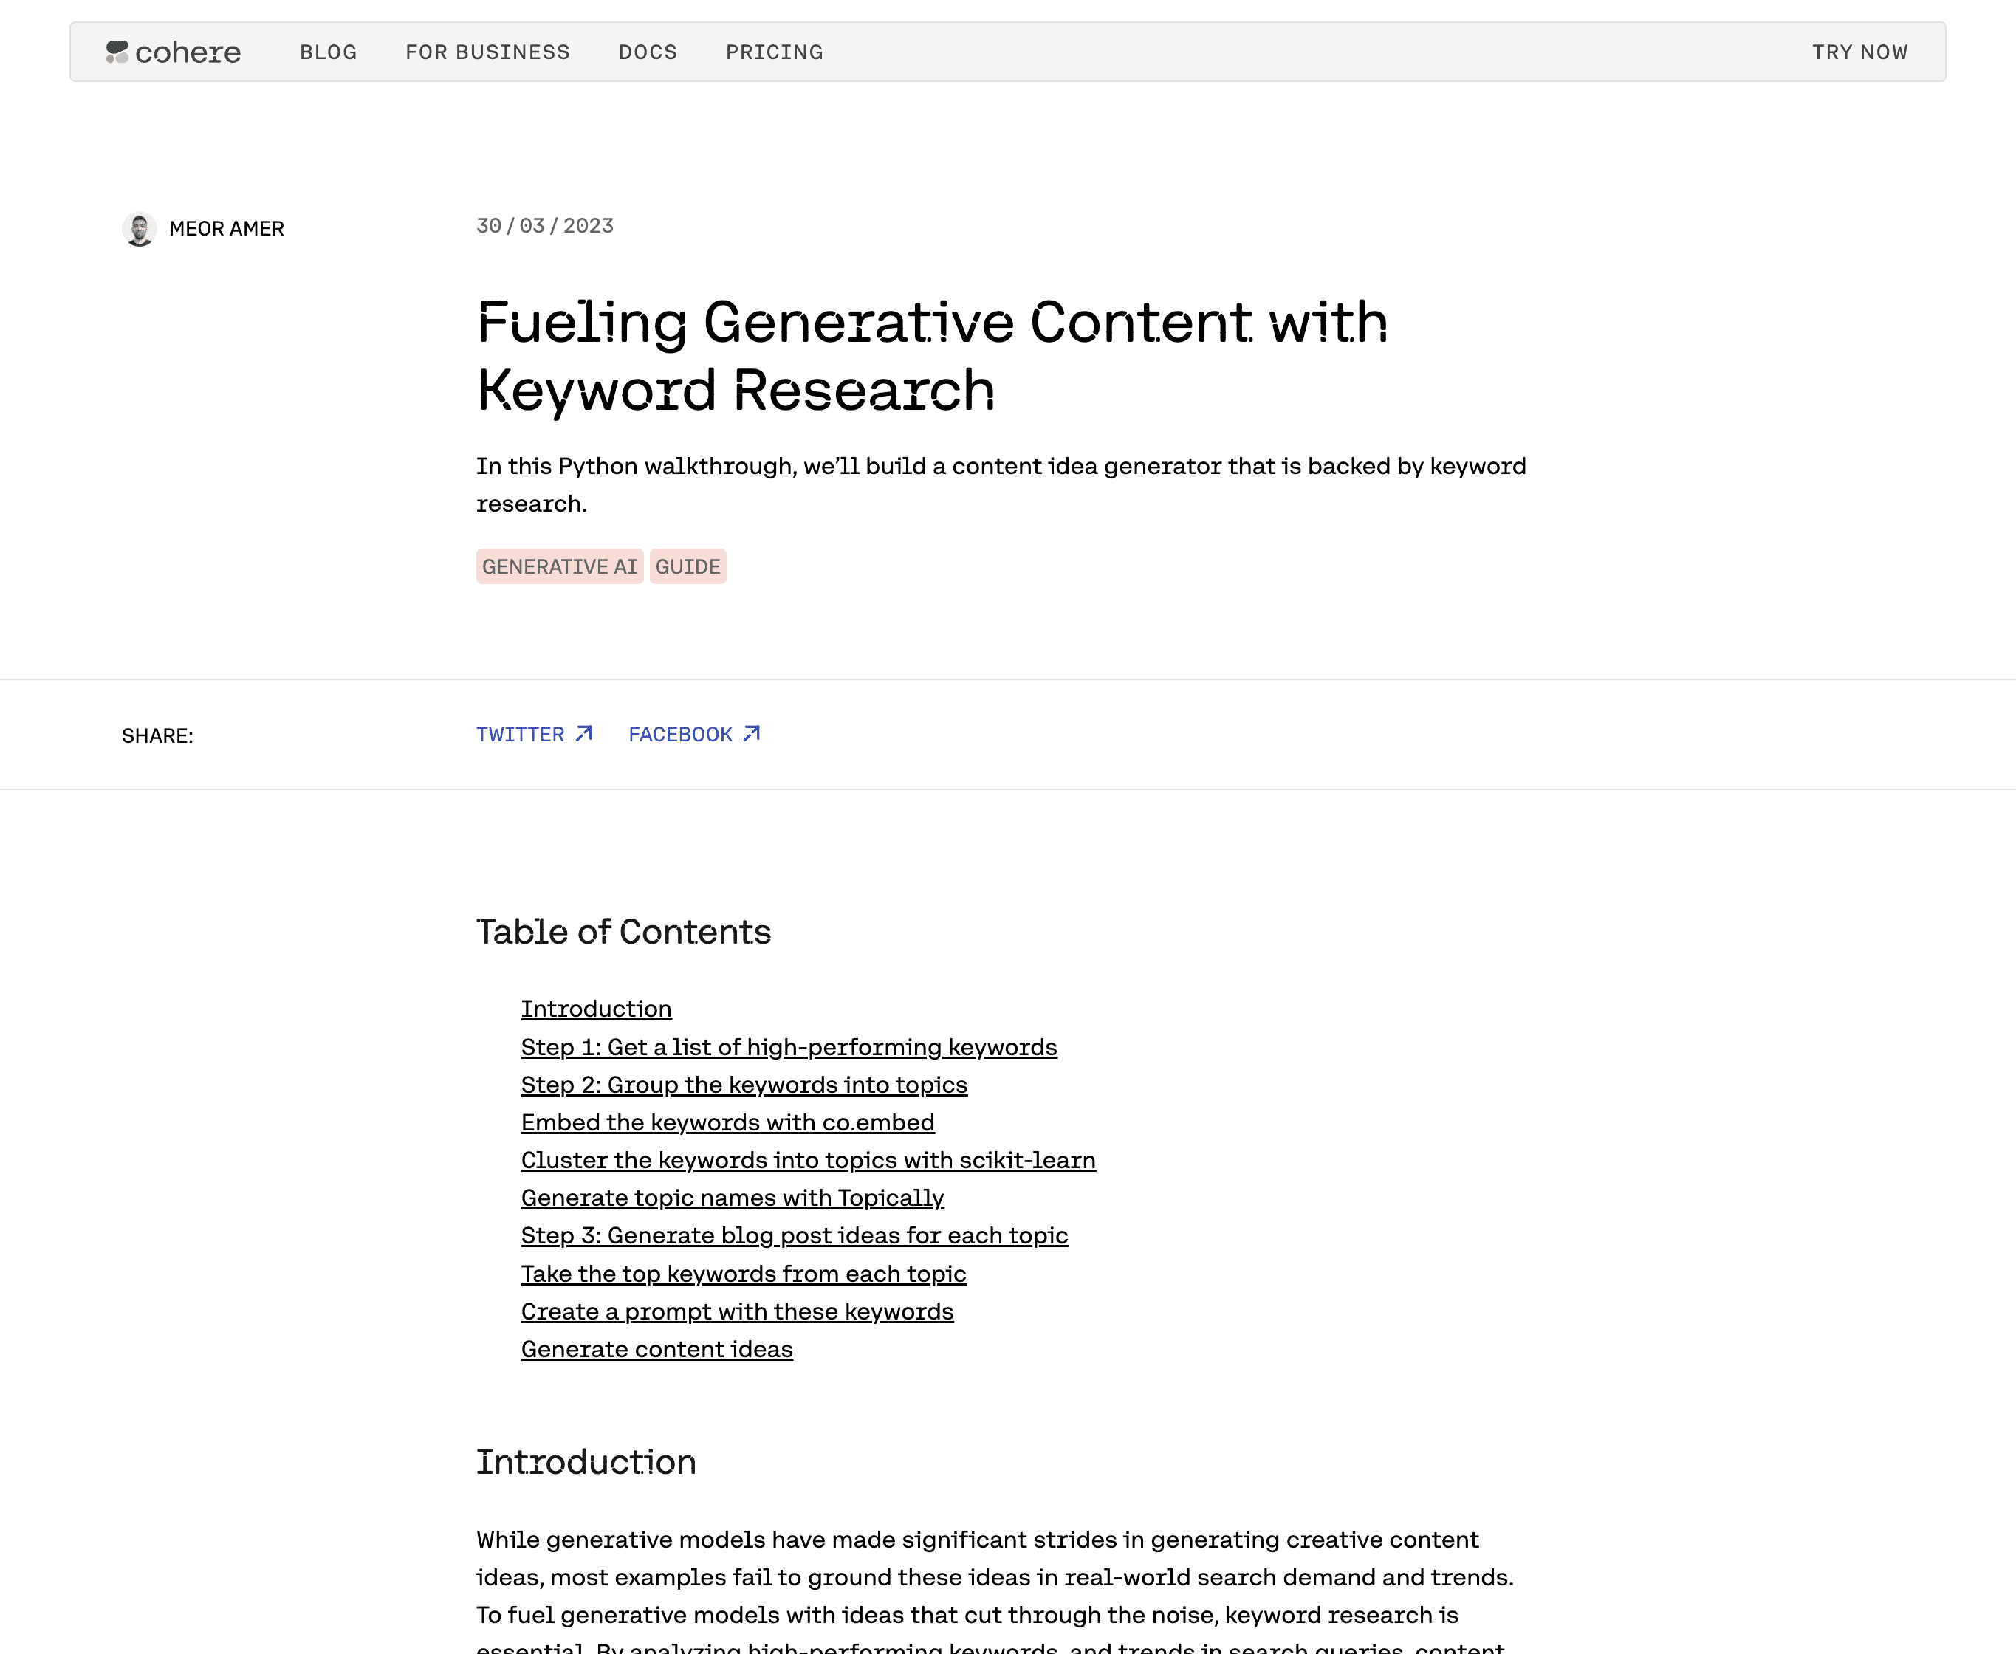Click the Facebook share arrow icon
Screen dimensions: 2016x1654
click(752, 734)
